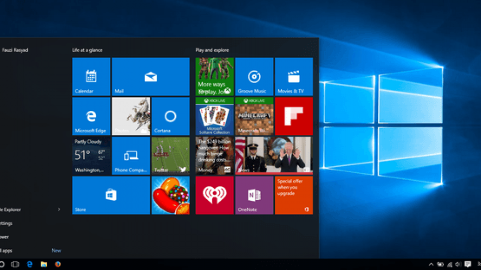
Task: Open Task View on the taskbar
Action: pos(15,264)
